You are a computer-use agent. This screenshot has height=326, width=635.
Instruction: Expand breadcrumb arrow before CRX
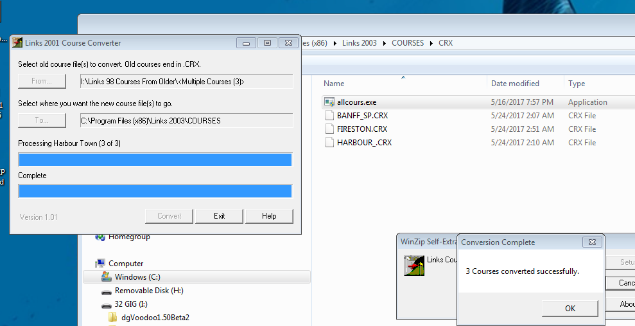431,43
